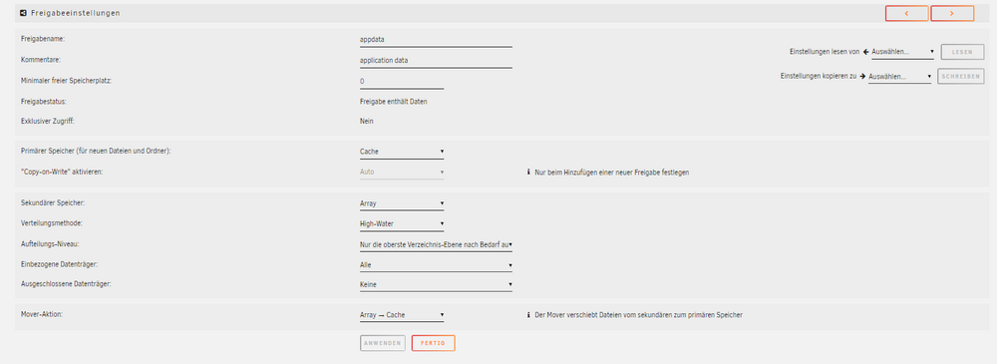Image resolution: width=997 pixels, height=364 pixels.
Task: Click the Kommentare text field
Action: click(x=437, y=61)
